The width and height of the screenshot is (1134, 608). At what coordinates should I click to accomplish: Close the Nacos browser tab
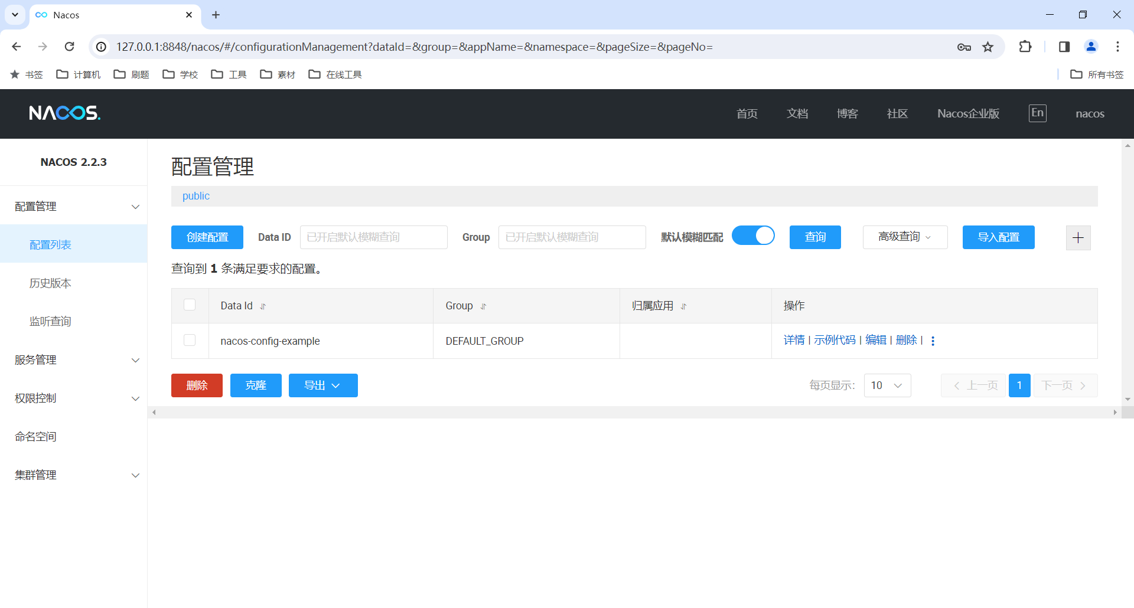189,15
